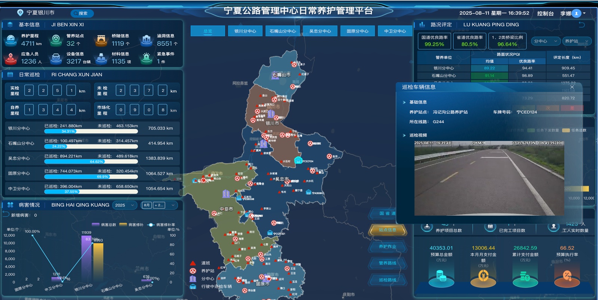Viewport: 598px width, 300px height.
Task: Click the 管养站点 station icon
Action: pos(56,40)
